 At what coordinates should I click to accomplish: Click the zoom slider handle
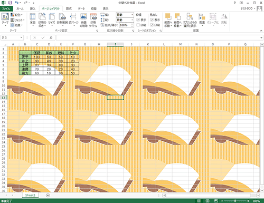[235, 201]
